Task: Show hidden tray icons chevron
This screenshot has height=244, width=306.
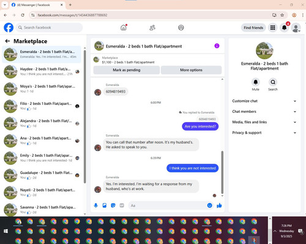Action: [275, 231]
